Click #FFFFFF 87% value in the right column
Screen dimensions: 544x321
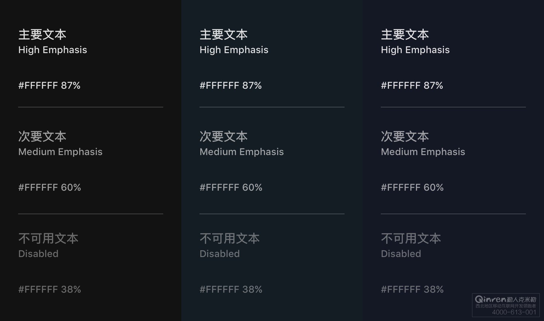click(x=412, y=85)
